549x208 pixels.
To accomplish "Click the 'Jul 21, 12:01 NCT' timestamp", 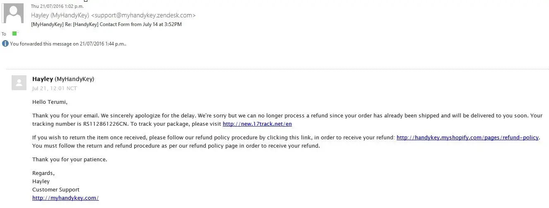I will click(54, 88).
